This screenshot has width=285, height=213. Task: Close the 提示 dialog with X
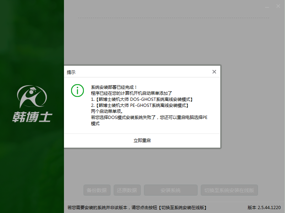[x=214, y=72]
